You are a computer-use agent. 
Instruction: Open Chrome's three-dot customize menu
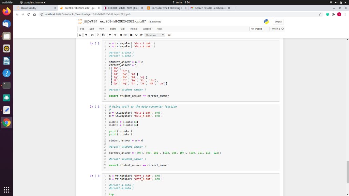click(345, 15)
